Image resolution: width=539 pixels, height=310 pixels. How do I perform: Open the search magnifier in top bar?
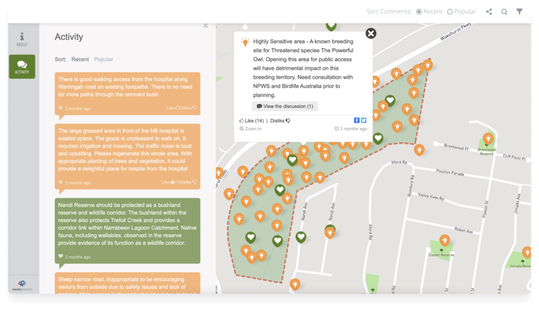point(504,12)
